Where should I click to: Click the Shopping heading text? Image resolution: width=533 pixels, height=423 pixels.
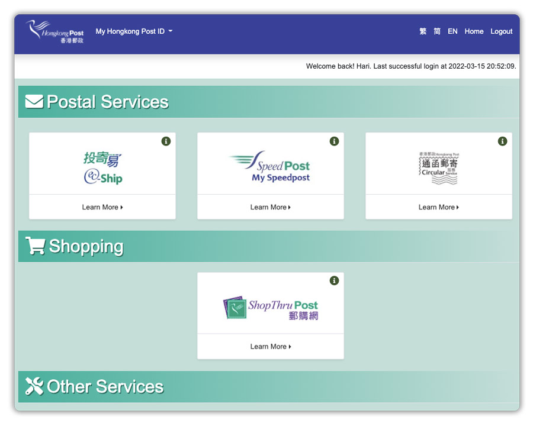pyautogui.click(x=86, y=247)
